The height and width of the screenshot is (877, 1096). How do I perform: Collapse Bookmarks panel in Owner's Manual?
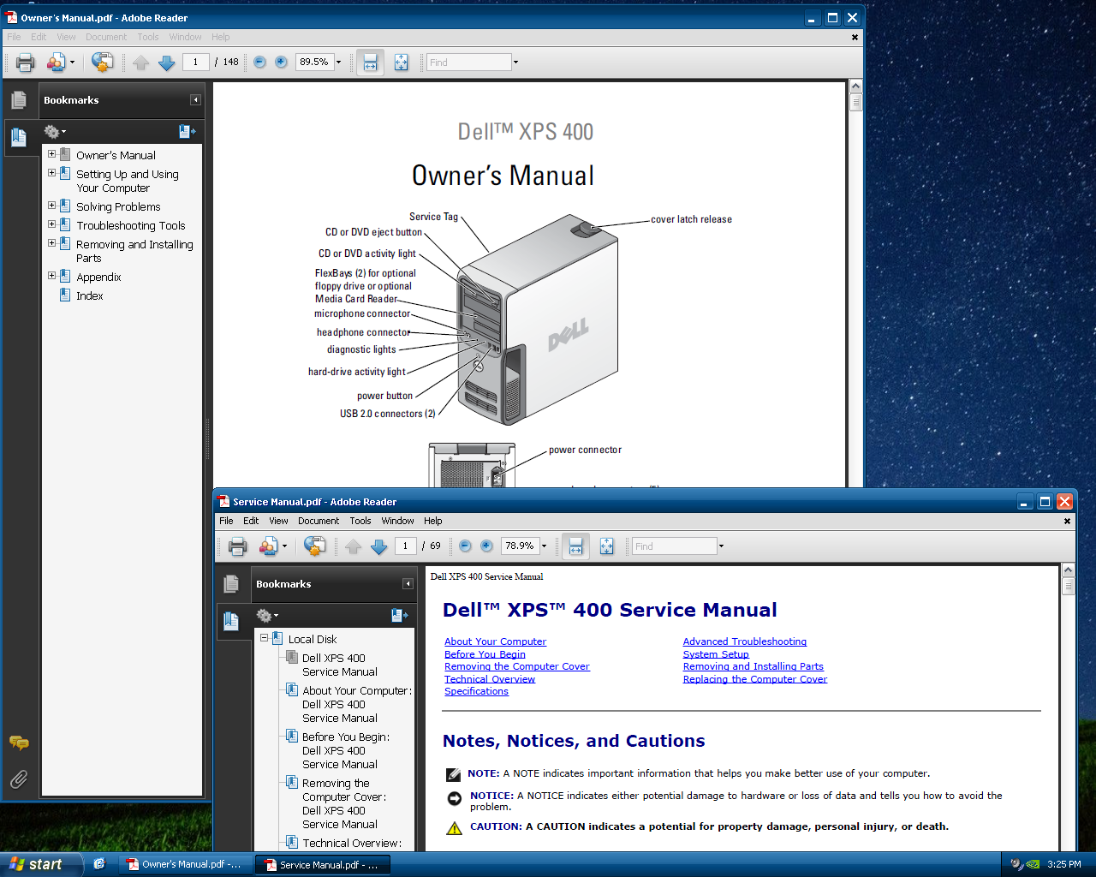pos(195,100)
